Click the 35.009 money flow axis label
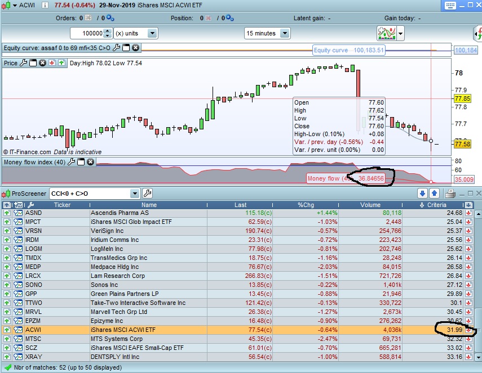482x373 pixels. coord(464,179)
